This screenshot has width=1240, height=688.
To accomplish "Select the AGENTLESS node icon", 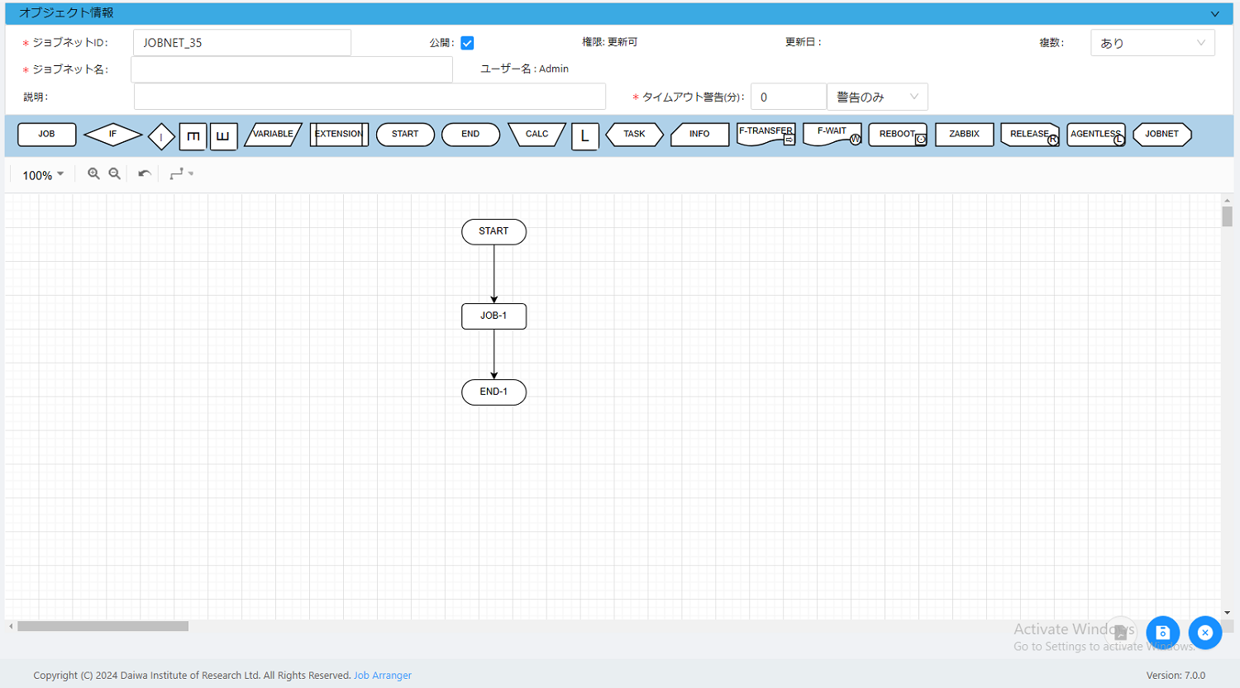I will [x=1095, y=134].
